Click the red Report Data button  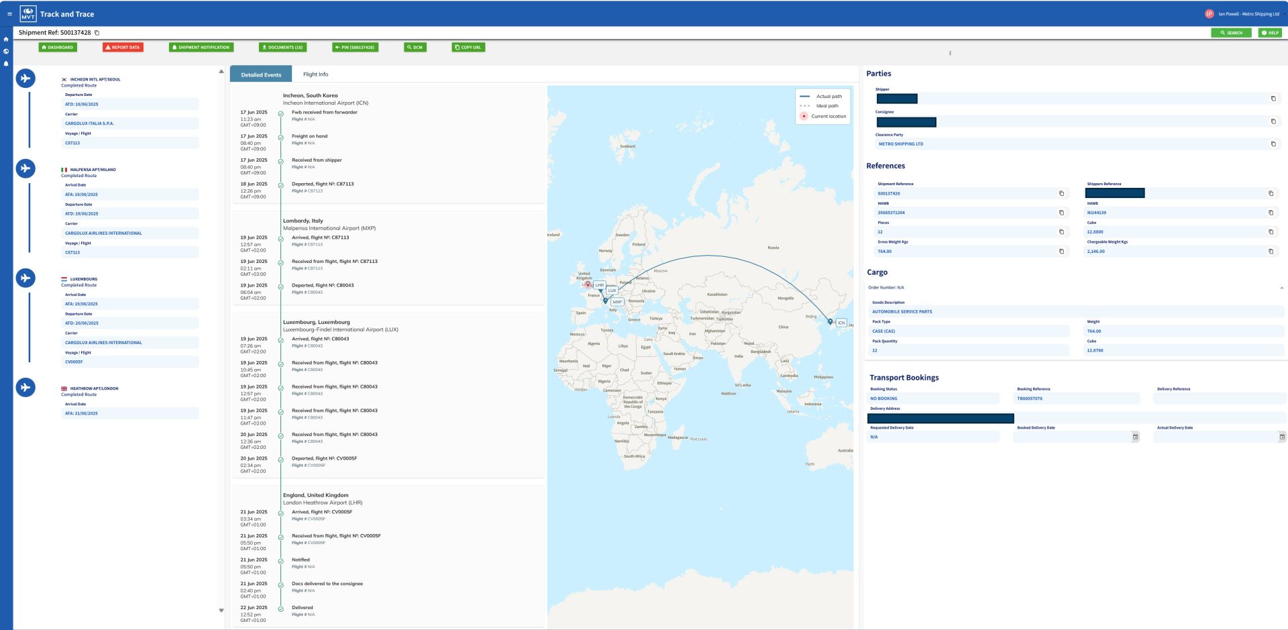tap(123, 48)
